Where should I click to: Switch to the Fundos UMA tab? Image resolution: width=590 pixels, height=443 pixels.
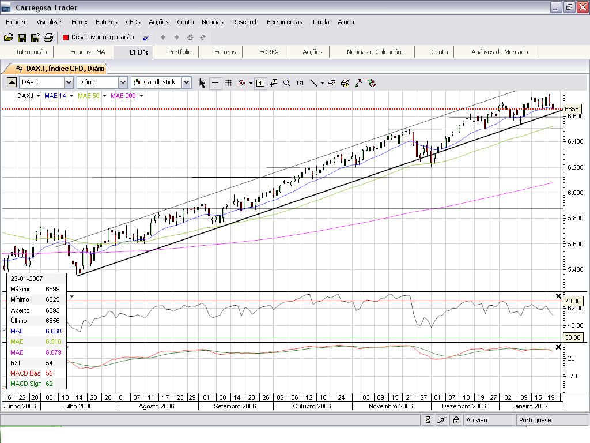(88, 52)
